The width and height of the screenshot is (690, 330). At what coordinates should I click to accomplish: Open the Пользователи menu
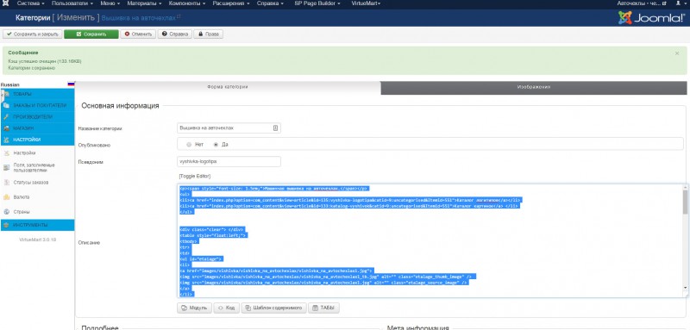pyautogui.click(x=72, y=3)
